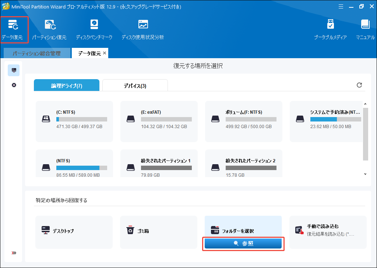The height and width of the screenshot is (268, 377).
Task: Click disk icon beside システムで予約済み
Action: [x=300, y=119]
